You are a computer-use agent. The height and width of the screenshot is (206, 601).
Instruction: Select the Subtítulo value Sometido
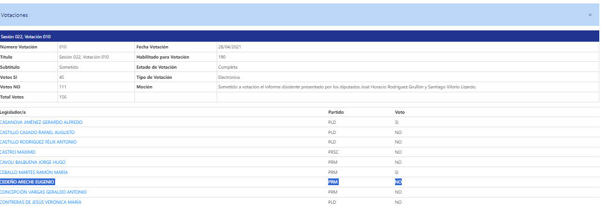coord(69,67)
